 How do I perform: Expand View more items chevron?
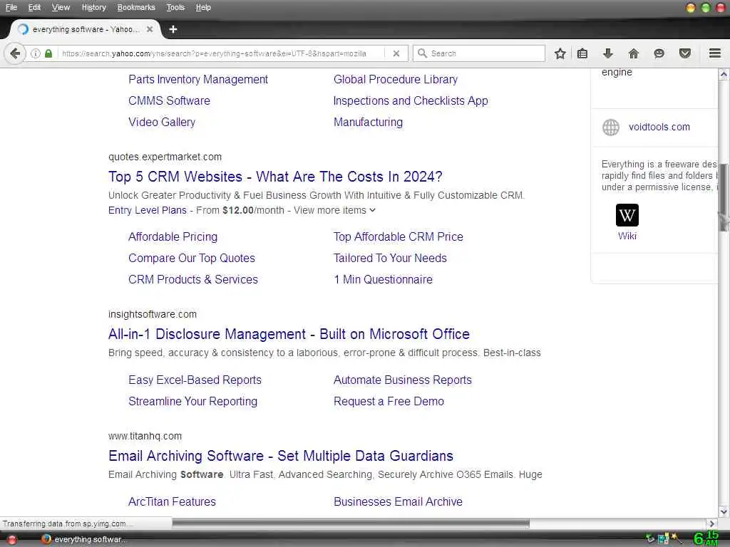coord(372,210)
